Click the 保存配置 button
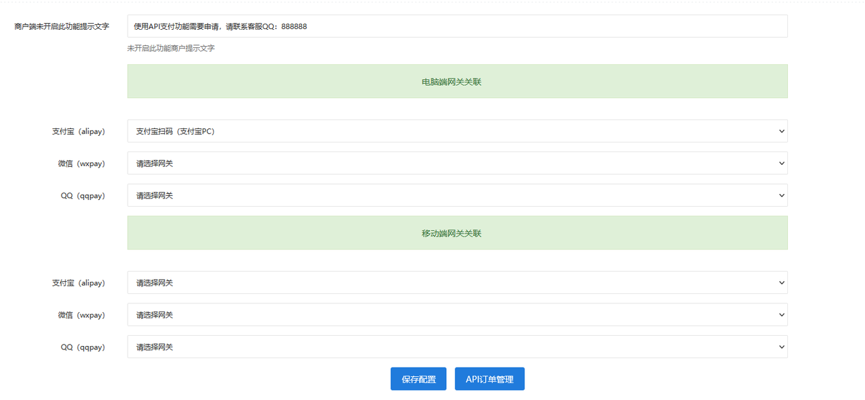The image size is (865, 400). coord(419,379)
